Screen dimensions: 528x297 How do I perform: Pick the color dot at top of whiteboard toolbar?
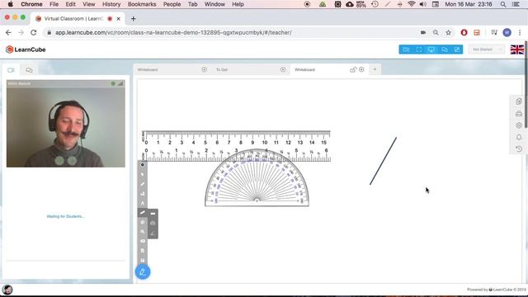[x=143, y=165]
